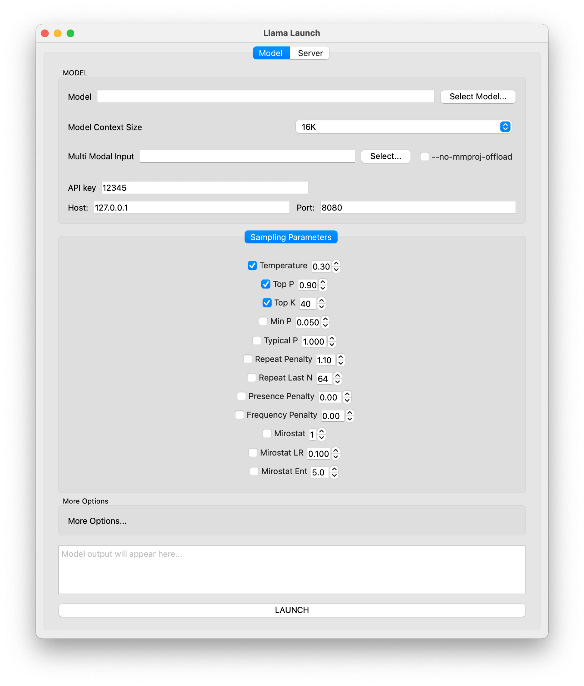Click the Multi Modal Select... button
Image resolution: width=584 pixels, height=686 pixels.
pyautogui.click(x=386, y=156)
